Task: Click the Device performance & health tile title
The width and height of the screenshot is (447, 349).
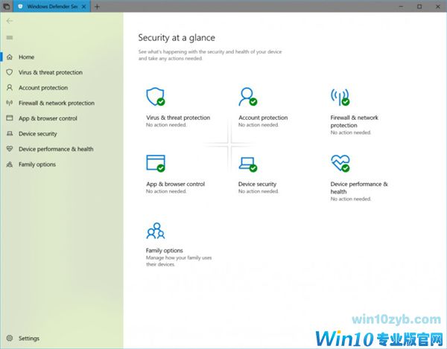Action: [359, 188]
